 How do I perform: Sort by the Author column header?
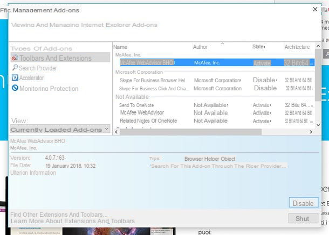(x=201, y=47)
